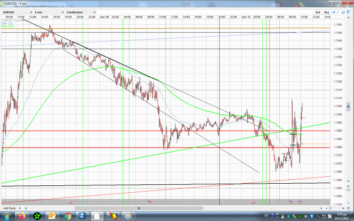Open the green clover app in taskbar

(37, 216)
